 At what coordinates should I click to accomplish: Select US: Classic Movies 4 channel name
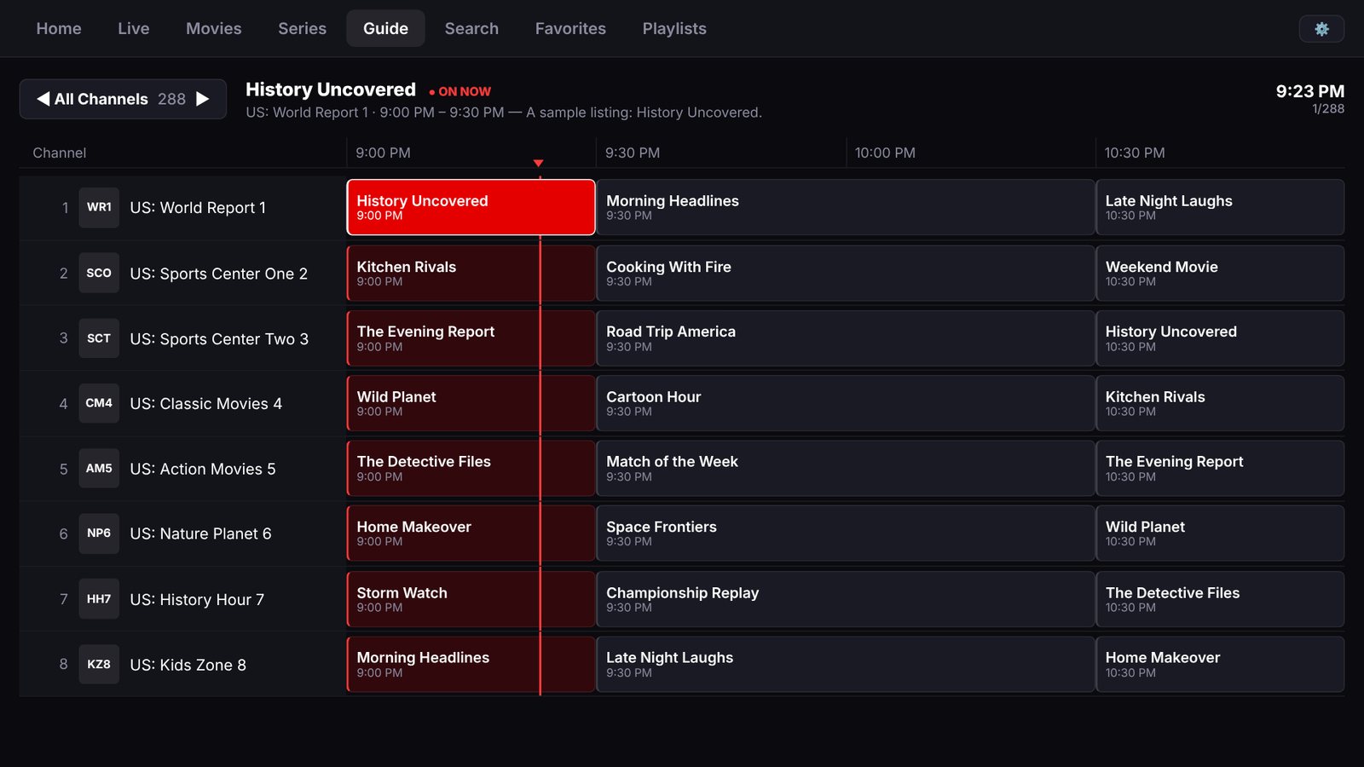pos(205,404)
